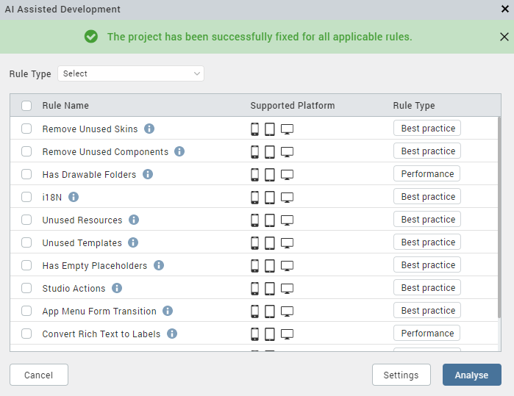
Task: Click info icon beside Remove Unused Skins
Action: point(149,129)
